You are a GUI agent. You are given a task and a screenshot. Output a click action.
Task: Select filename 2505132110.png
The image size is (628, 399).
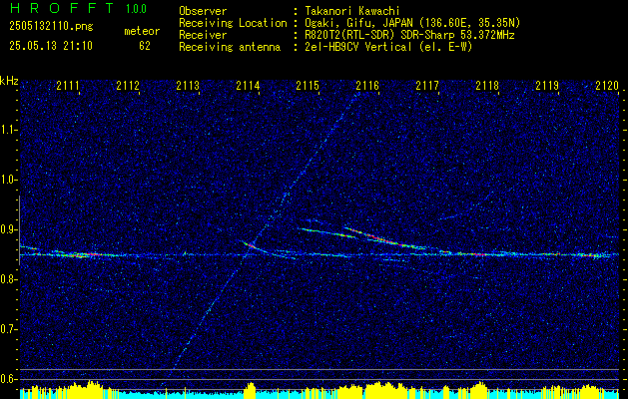point(51,27)
